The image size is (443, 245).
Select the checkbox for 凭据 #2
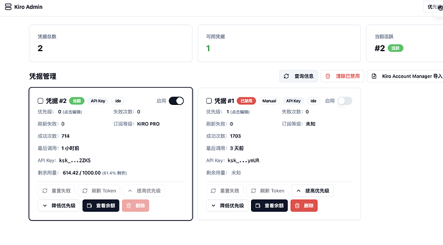pyautogui.click(x=40, y=101)
